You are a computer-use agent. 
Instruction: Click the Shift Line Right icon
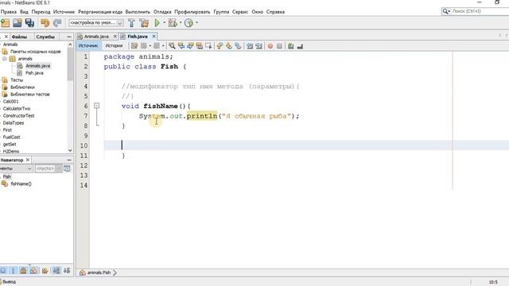pos(258,46)
